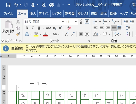Click the enclosed character 字 icon

tap(87, 34)
